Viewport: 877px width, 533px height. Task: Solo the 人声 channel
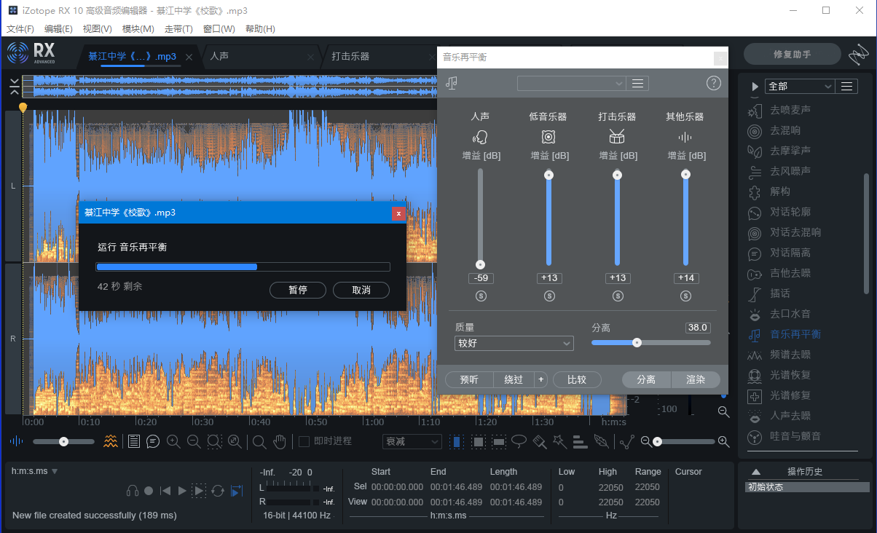click(x=481, y=296)
